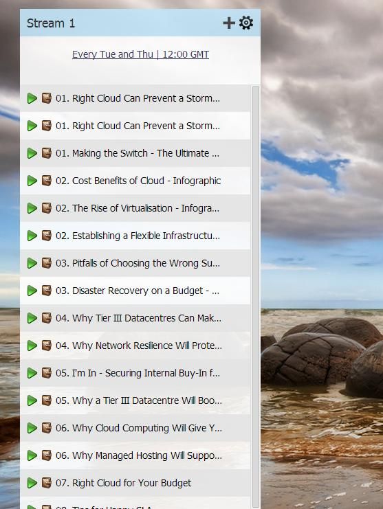Play '05. I'm In - Securing Internal Buy-In'

[x=32, y=373]
